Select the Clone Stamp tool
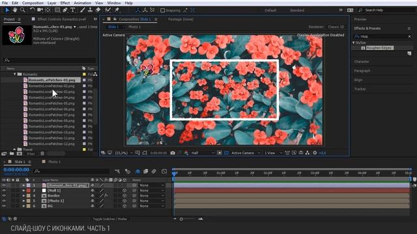The image size is (417, 234). click(x=90, y=10)
